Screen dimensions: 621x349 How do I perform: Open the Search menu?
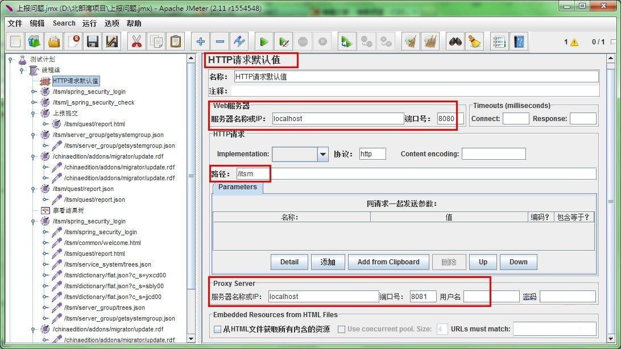(x=64, y=23)
